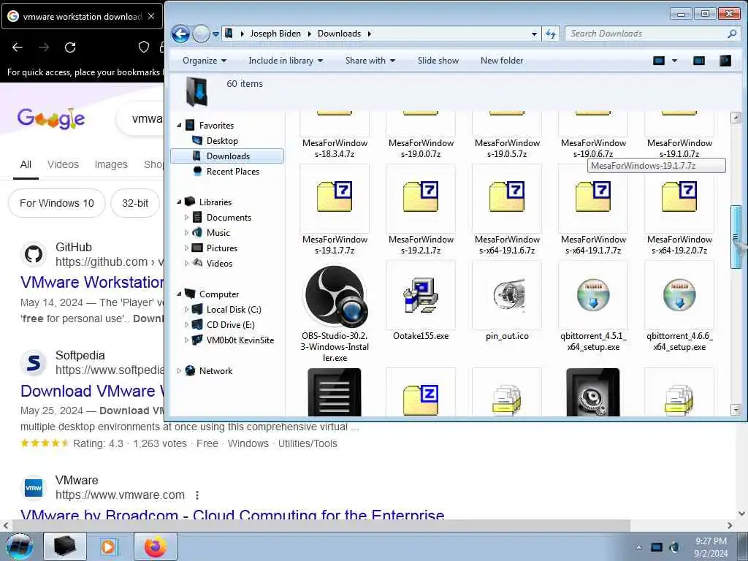Select the vmware workstation download browser tab
Image resolution: width=748 pixels, height=561 pixels.
point(82,16)
